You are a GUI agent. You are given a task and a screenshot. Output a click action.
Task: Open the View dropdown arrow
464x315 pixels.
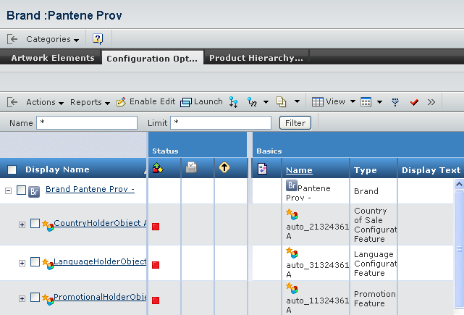353,101
